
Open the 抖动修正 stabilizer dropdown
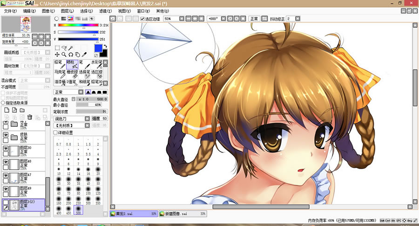(297, 19)
